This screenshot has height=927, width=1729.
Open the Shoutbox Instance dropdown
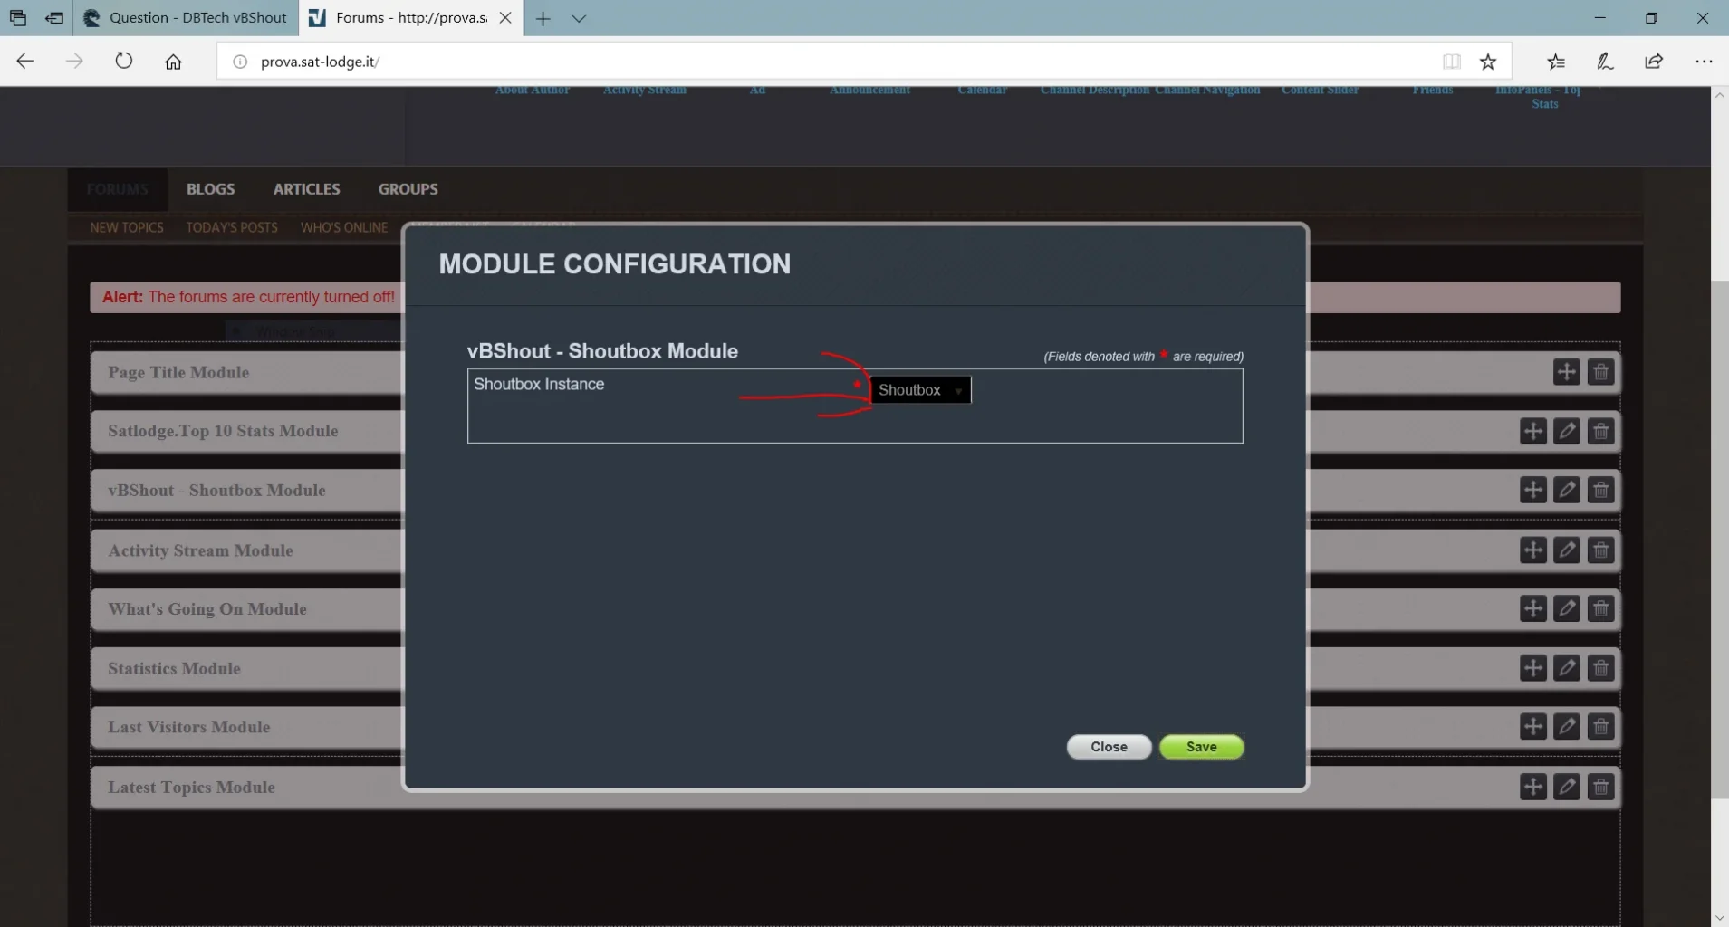point(919,390)
